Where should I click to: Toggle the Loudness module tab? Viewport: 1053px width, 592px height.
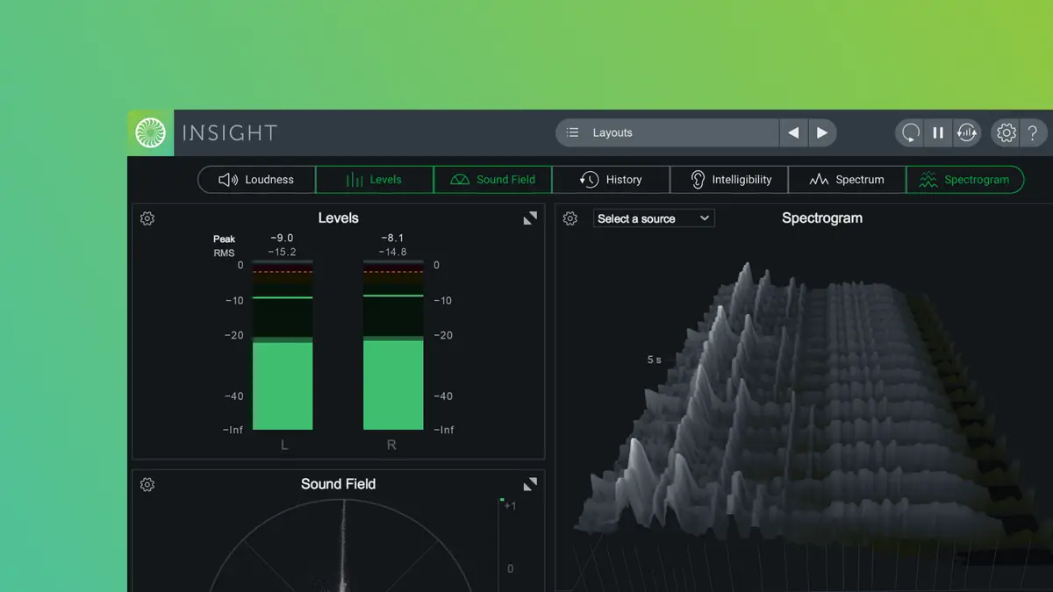tap(256, 179)
